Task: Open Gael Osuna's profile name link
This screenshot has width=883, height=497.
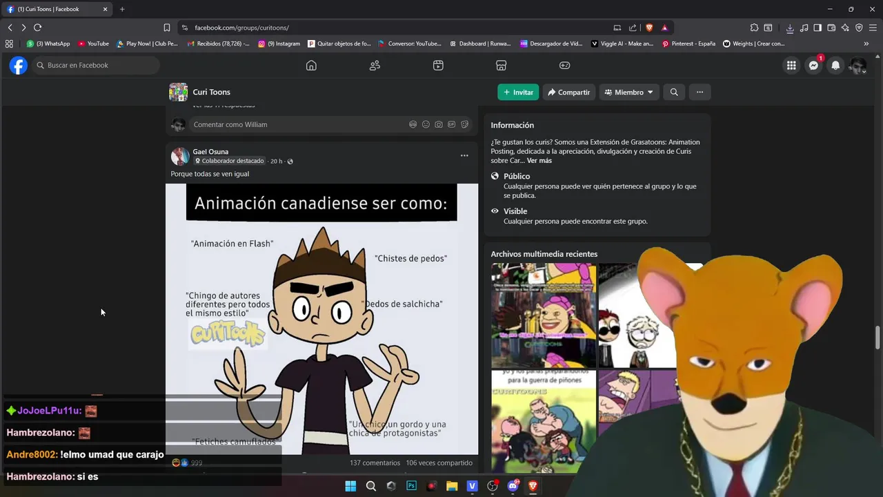Action: click(x=210, y=152)
